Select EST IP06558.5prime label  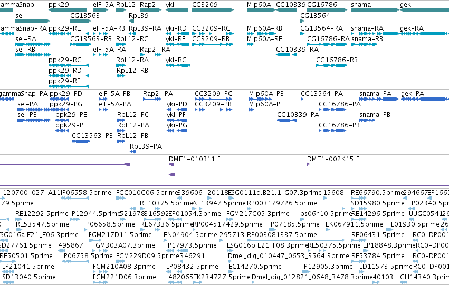[x=86, y=193]
